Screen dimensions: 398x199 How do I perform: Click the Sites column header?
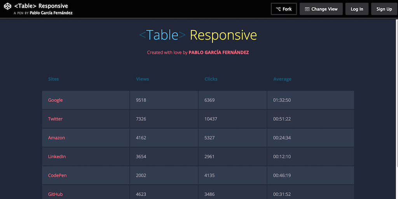point(54,79)
